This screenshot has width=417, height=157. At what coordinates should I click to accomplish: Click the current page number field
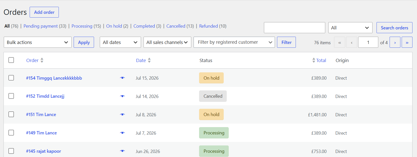click(368, 42)
